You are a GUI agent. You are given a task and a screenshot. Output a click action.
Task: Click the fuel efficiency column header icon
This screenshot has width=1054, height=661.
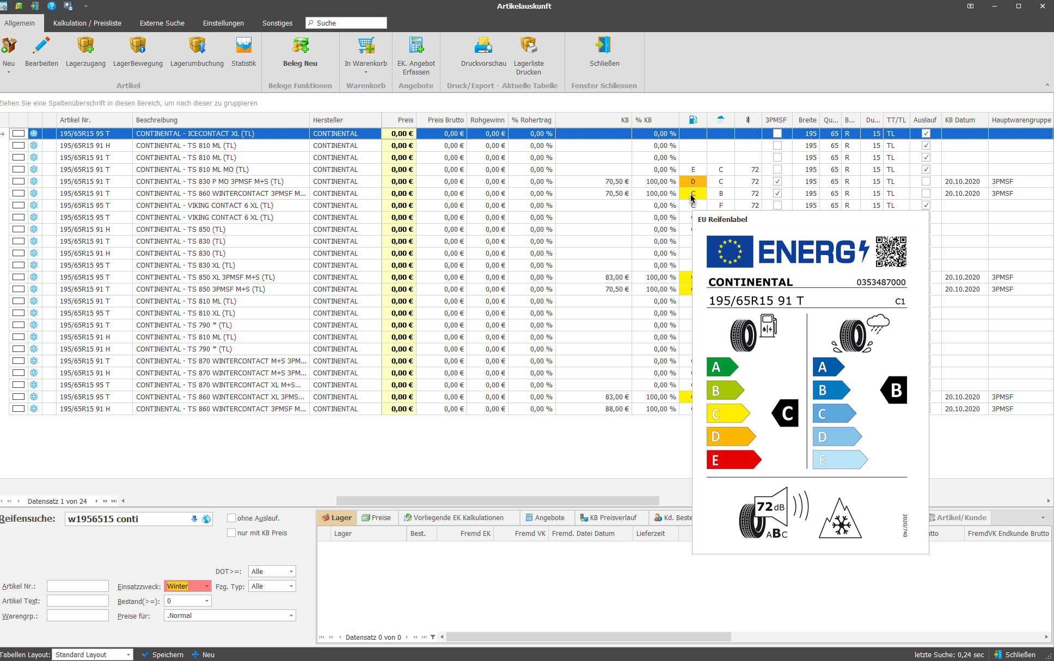pyautogui.click(x=693, y=120)
